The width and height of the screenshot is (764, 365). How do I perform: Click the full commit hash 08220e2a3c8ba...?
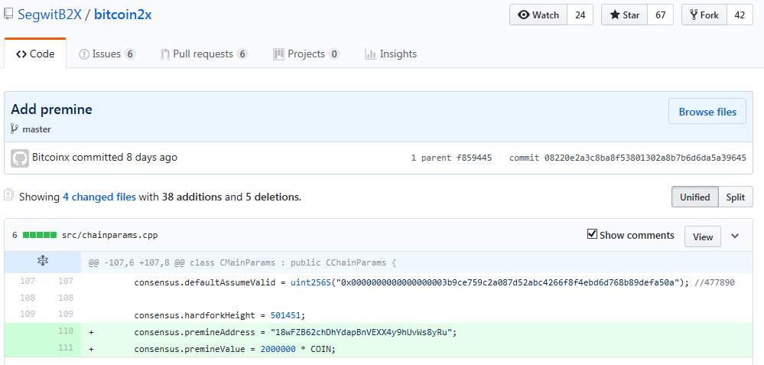coord(645,158)
